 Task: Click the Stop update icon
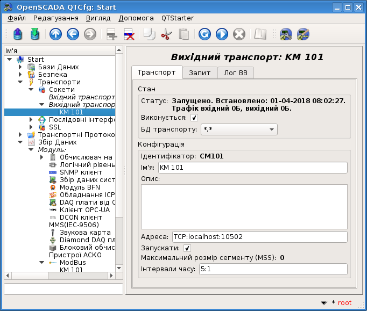[x=239, y=34]
